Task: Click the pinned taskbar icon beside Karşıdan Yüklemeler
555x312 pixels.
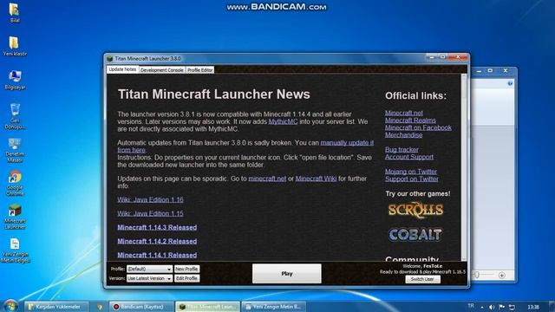Action: click(x=100, y=307)
